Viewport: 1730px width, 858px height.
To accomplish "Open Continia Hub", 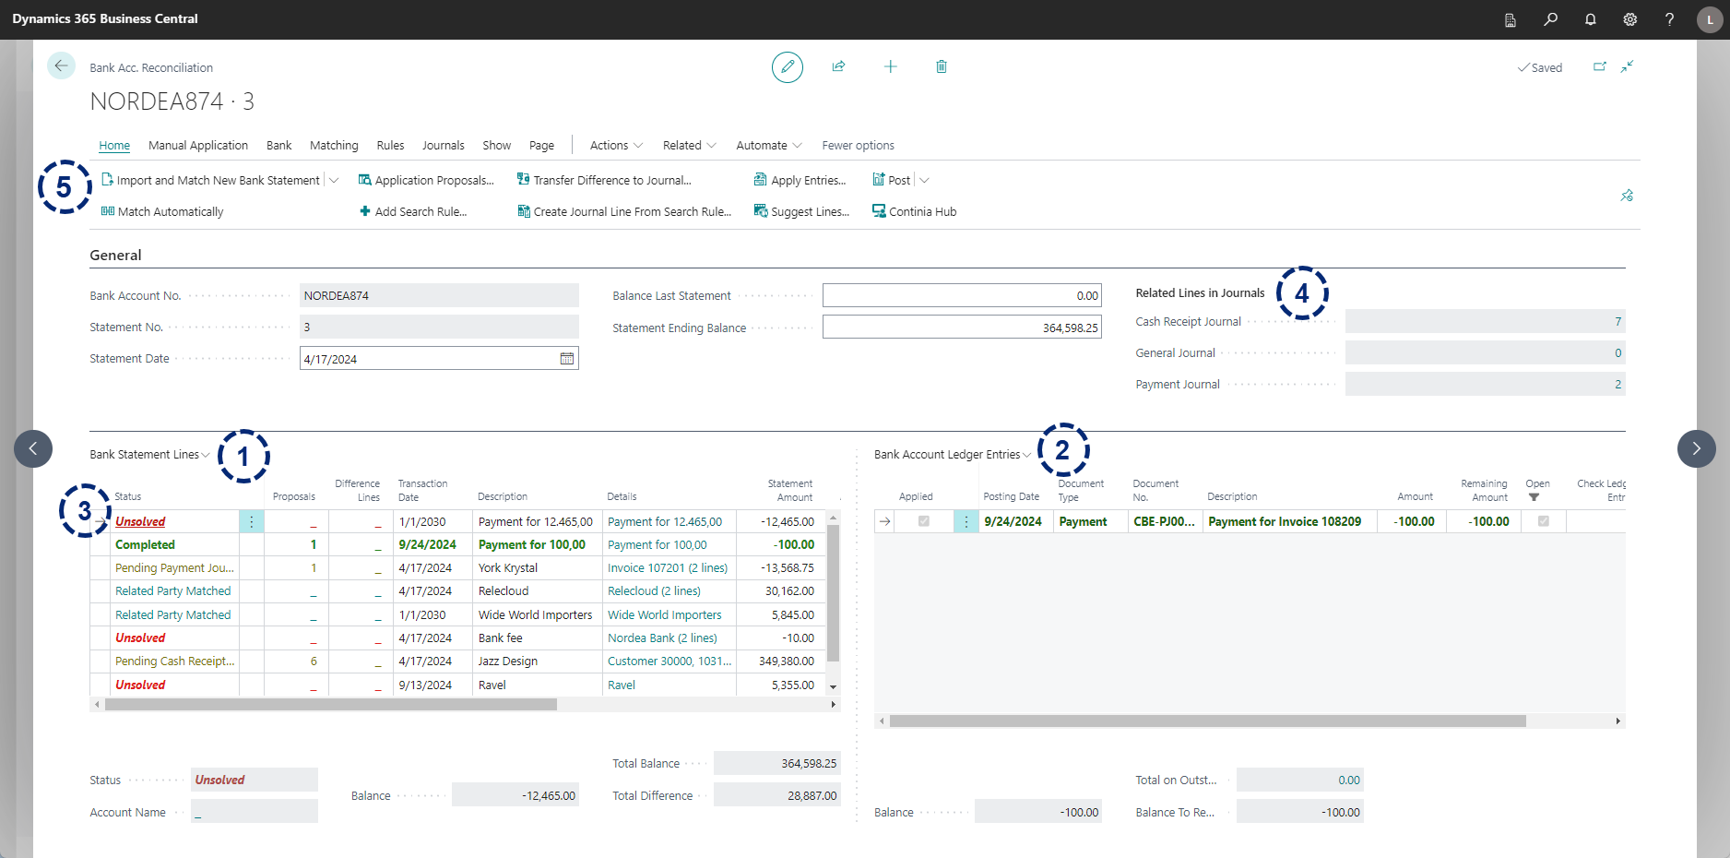I will (x=914, y=211).
